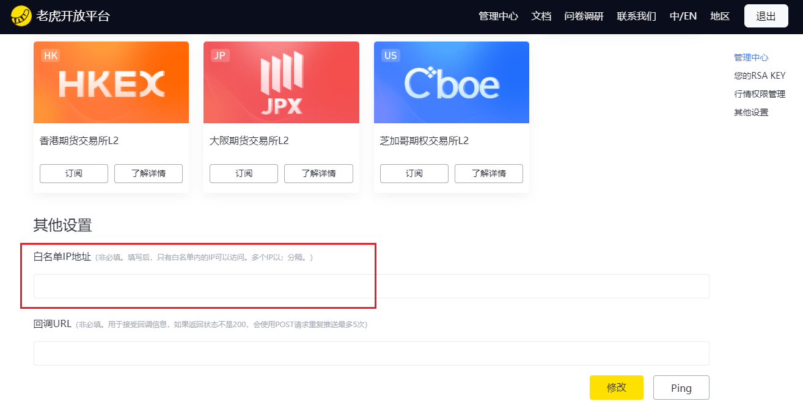View details for 香港期货交易所L2
Image resolution: width=803 pixels, height=415 pixels.
[x=148, y=173]
